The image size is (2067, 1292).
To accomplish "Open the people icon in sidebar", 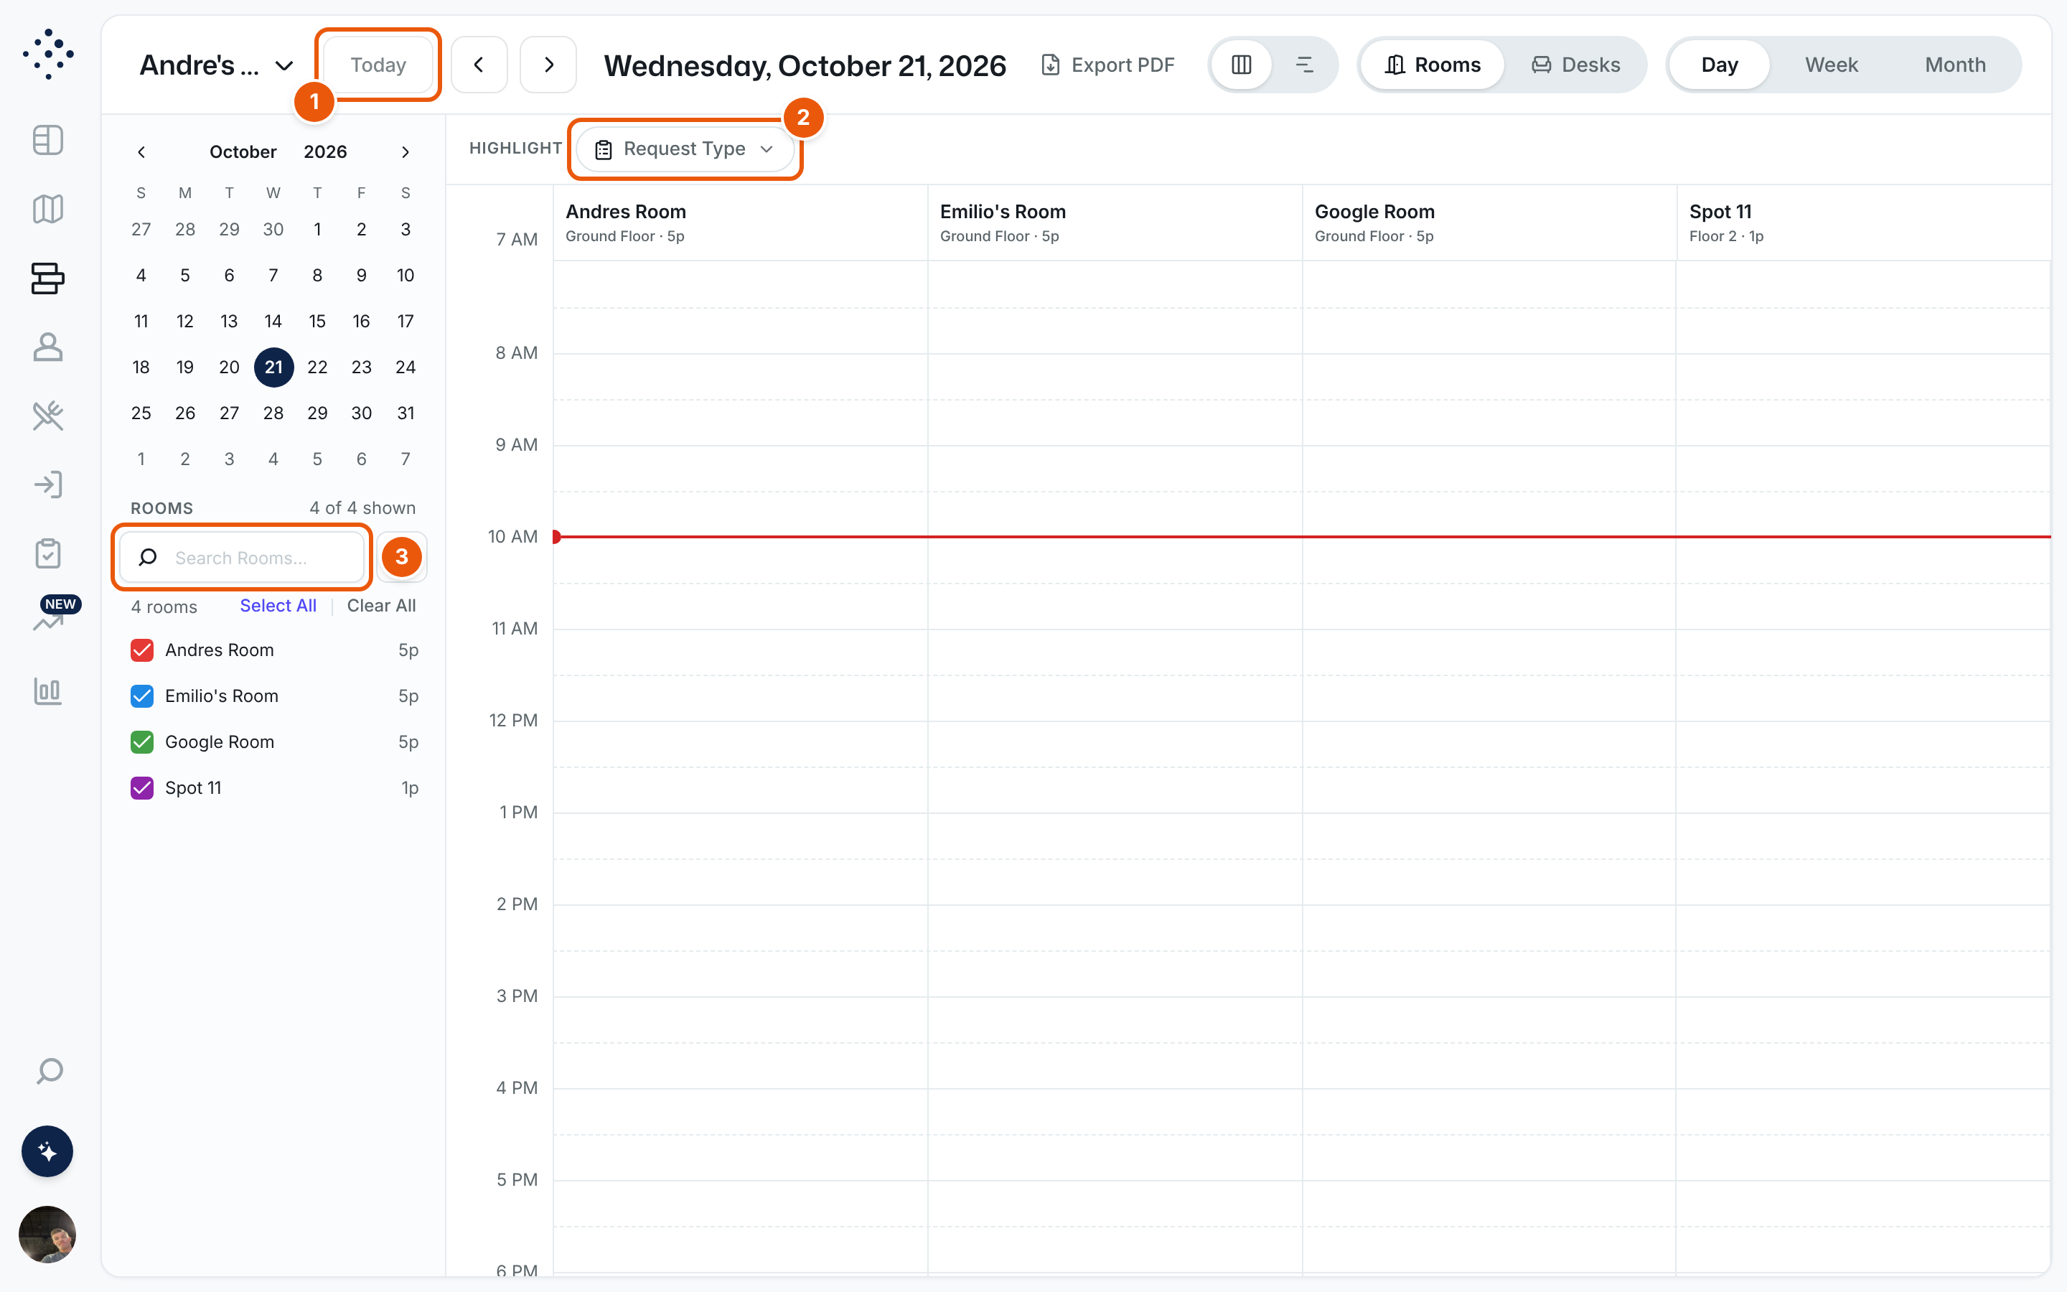I will click(48, 347).
